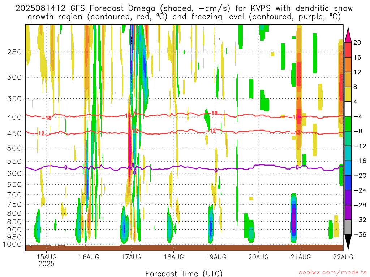Click the gray -32 to -36 colorbar segment

point(348,227)
